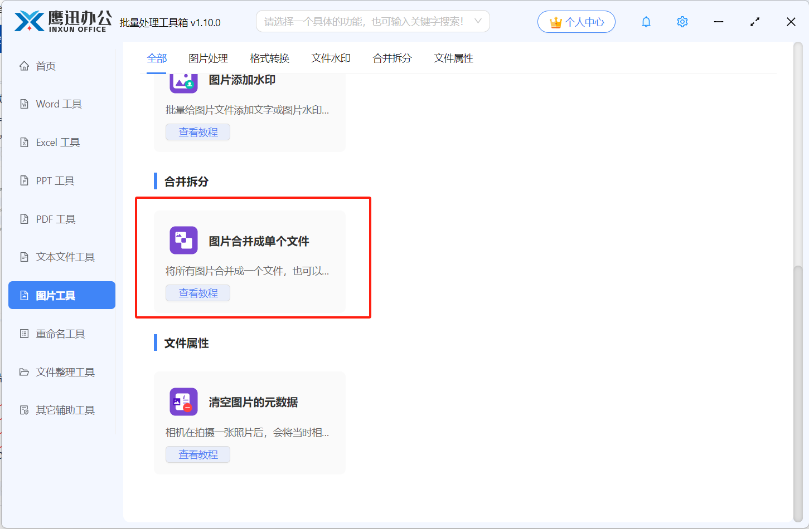Click description 相机在拍摄一张照片后，会将当时相...
Screen dimensions: 809x529
point(247,432)
